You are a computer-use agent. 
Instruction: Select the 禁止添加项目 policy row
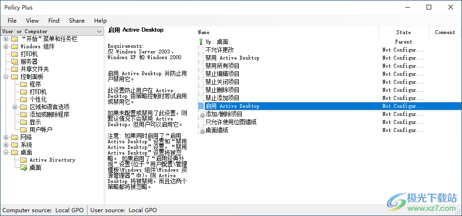pos(330,98)
